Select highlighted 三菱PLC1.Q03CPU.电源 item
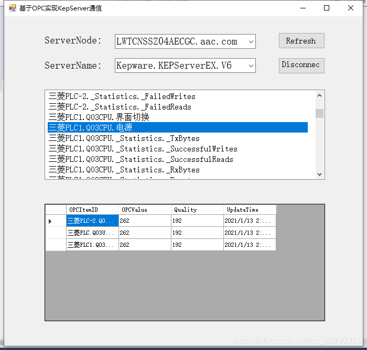Viewport: 367px width, 350px height. point(178,127)
